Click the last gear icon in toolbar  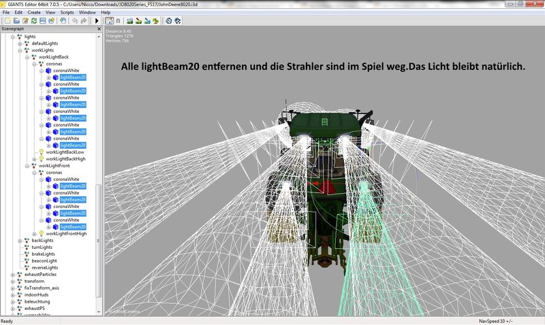[178, 21]
